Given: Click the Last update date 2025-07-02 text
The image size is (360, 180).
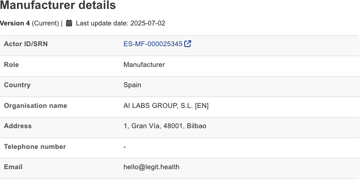Looking at the screenshot, I should (x=120, y=24).
